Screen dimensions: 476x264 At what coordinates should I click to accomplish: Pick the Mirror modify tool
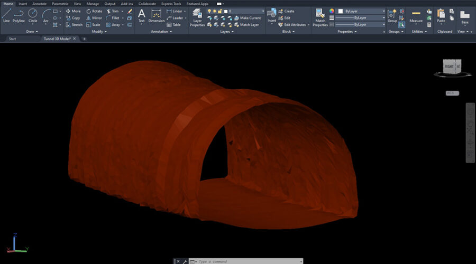click(x=93, y=17)
